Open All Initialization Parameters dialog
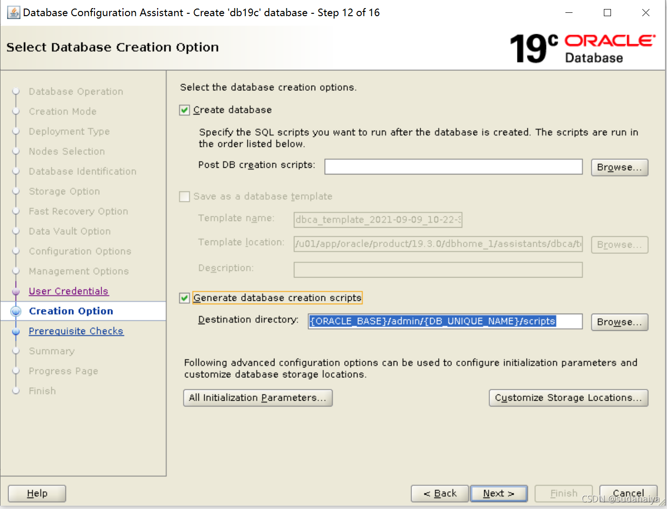 [x=258, y=398]
